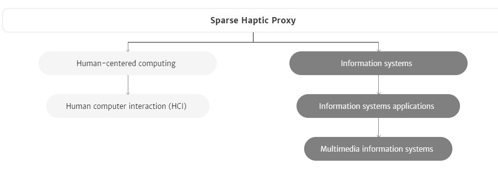Click arrowhead entering Multimedia information systems
Viewport: 498px width, 184px height.
point(378,136)
